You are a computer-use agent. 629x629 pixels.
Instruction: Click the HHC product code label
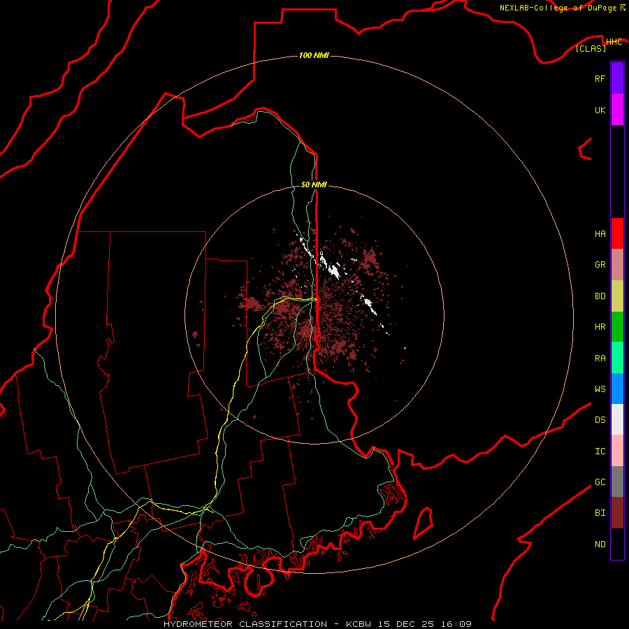point(614,42)
